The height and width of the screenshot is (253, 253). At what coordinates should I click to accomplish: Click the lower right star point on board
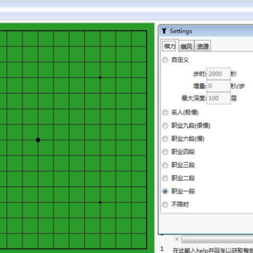click(100, 202)
